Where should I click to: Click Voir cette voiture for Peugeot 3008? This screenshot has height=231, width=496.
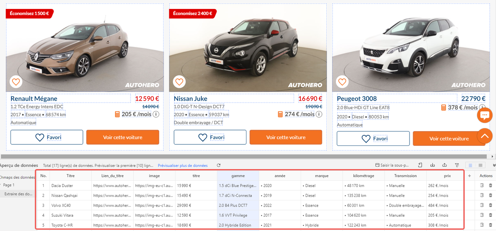coord(449,138)
